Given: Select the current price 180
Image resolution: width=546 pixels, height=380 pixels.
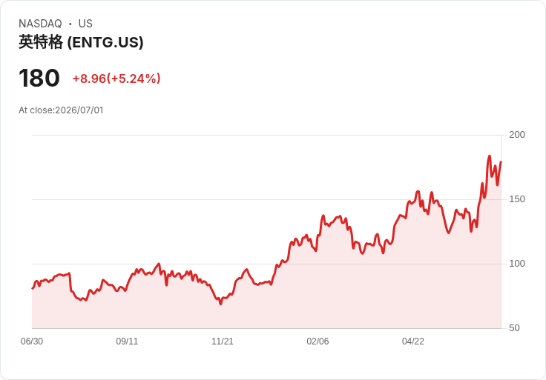Looking at the screenshot, I should (x=39, y=79).
